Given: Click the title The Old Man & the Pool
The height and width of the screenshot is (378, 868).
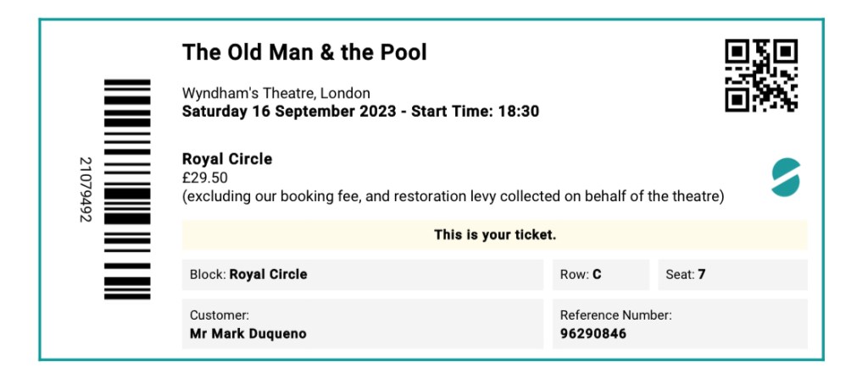Looking at the screenshot, I should tap(304, 52).
